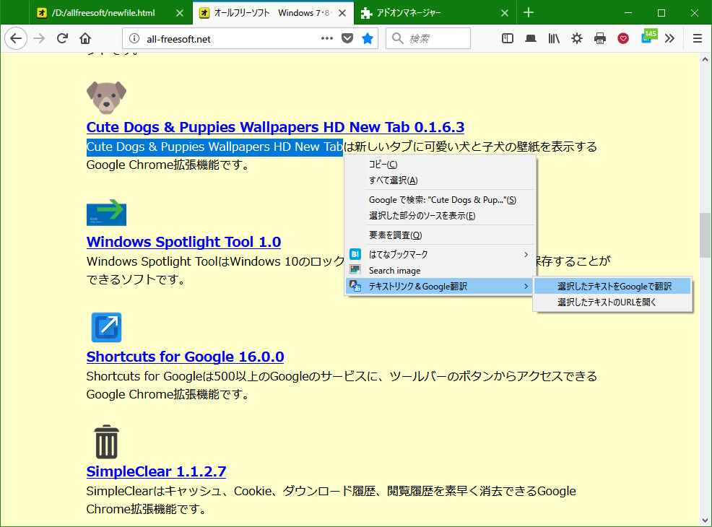Select Google で検索 context menu entry
The height and width of the screenshot is (527, 712).
pos(440,200)
